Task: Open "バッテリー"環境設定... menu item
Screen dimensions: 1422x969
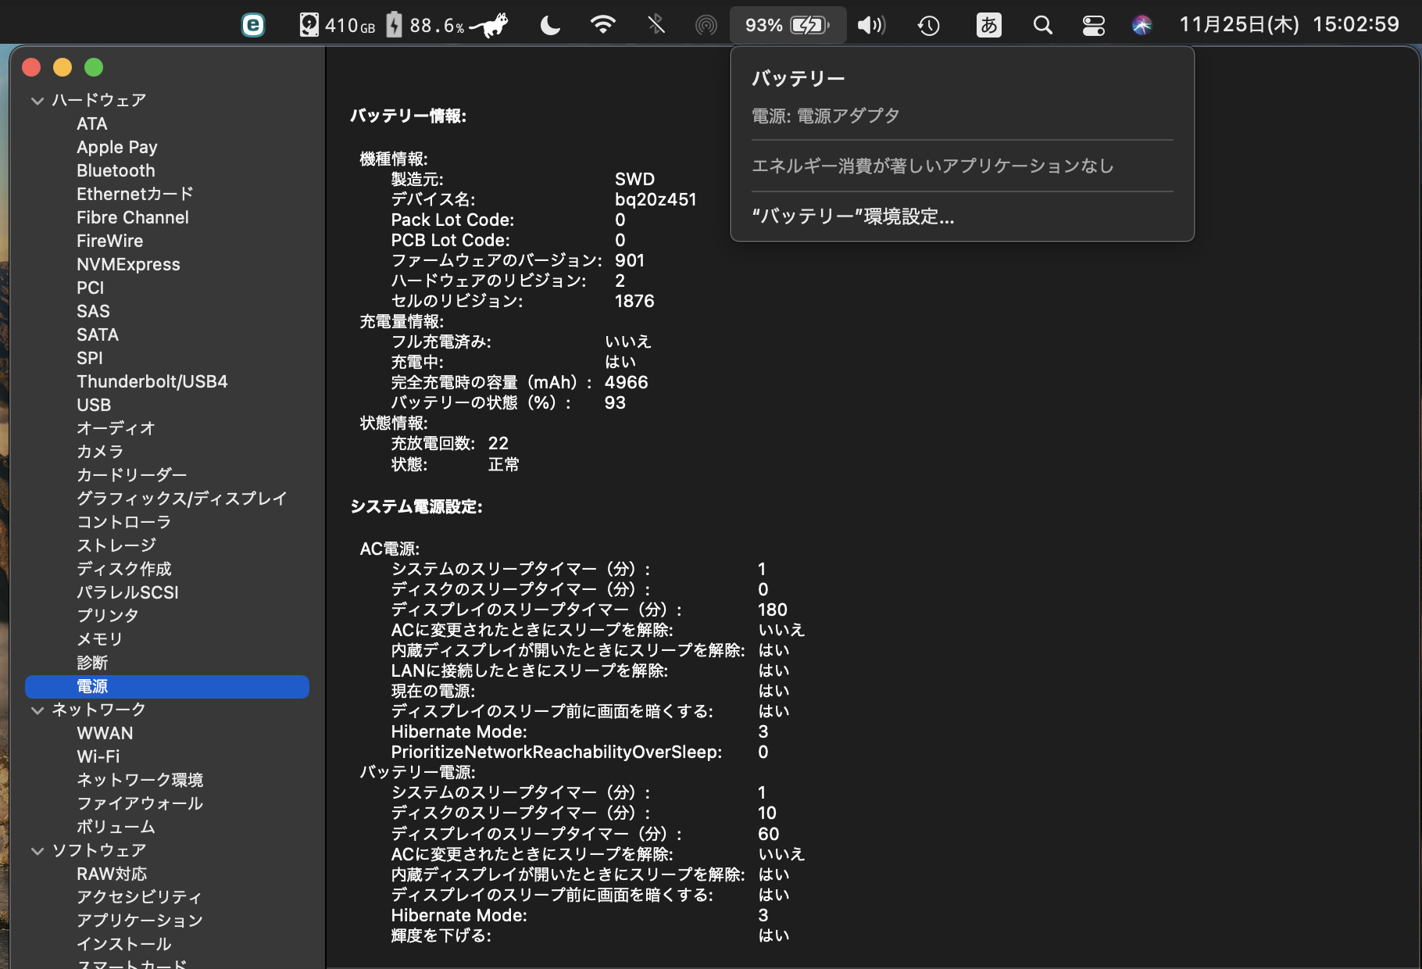Action: coord(852,216)
